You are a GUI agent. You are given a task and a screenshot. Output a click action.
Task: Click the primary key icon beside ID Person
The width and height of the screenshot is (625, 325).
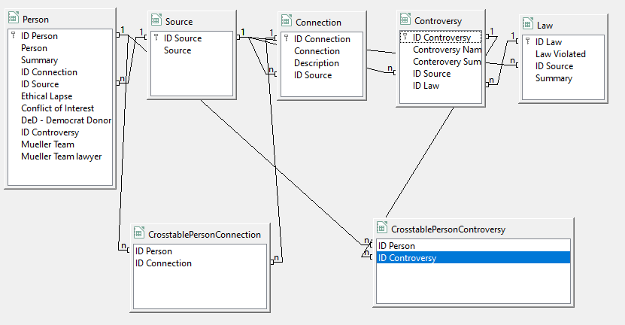[14, 35]
